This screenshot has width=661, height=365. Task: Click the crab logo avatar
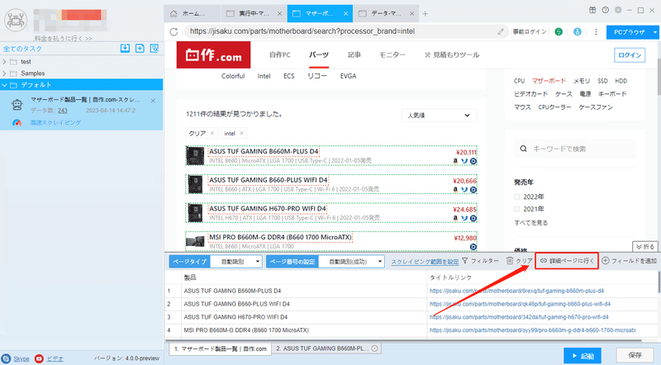click(16, 19)
